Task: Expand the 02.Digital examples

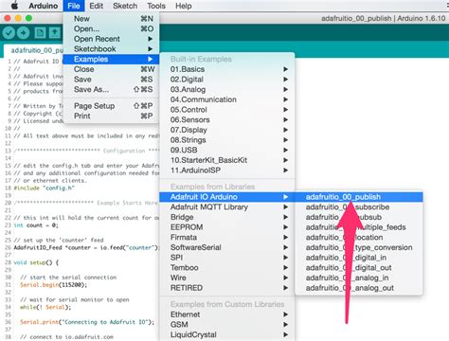Action: (227, 80)
